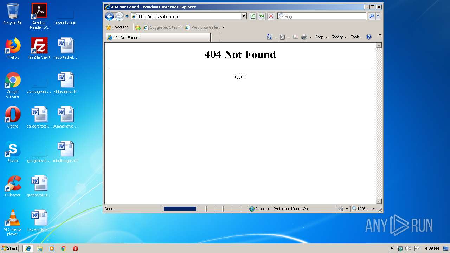This screenshot has width=450, height=253.
Task: Print the page with the printer icon
Action: [x=304, y=37]
